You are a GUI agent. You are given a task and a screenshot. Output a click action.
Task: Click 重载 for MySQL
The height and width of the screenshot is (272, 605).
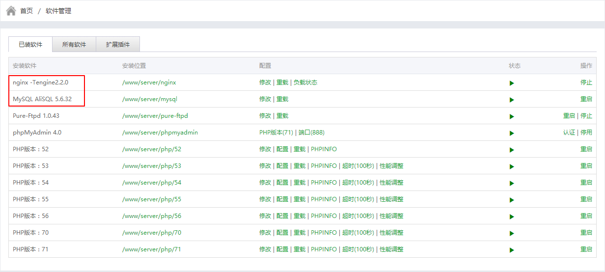pos(282,99)
